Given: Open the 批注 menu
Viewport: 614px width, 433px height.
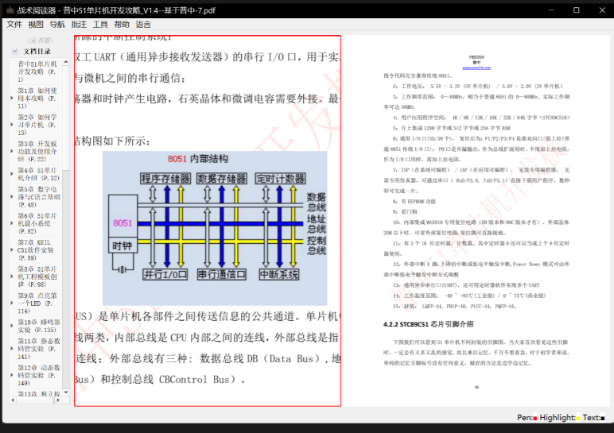Looking at the screenshot, I should 79,25.
